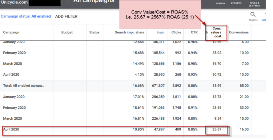
Task: Click the Conv. value / cost header text
Action: point(217,32)
